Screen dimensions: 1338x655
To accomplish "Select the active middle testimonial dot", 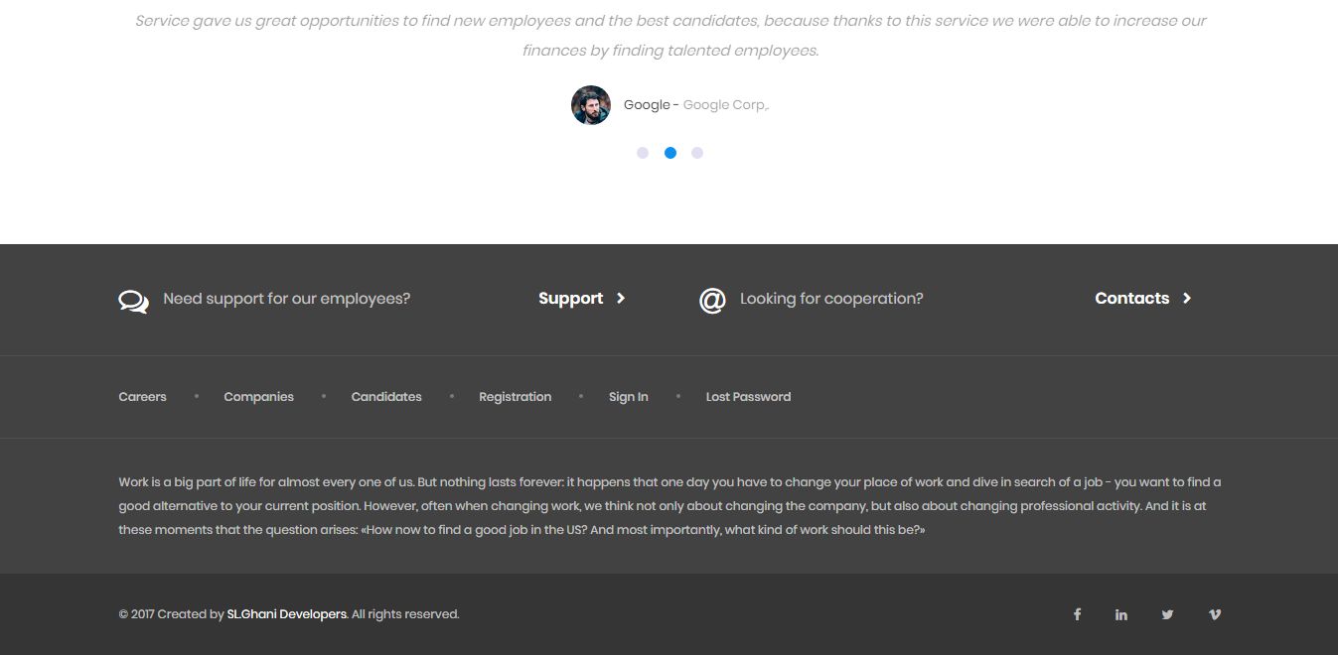I will click(x=670, y=153).
